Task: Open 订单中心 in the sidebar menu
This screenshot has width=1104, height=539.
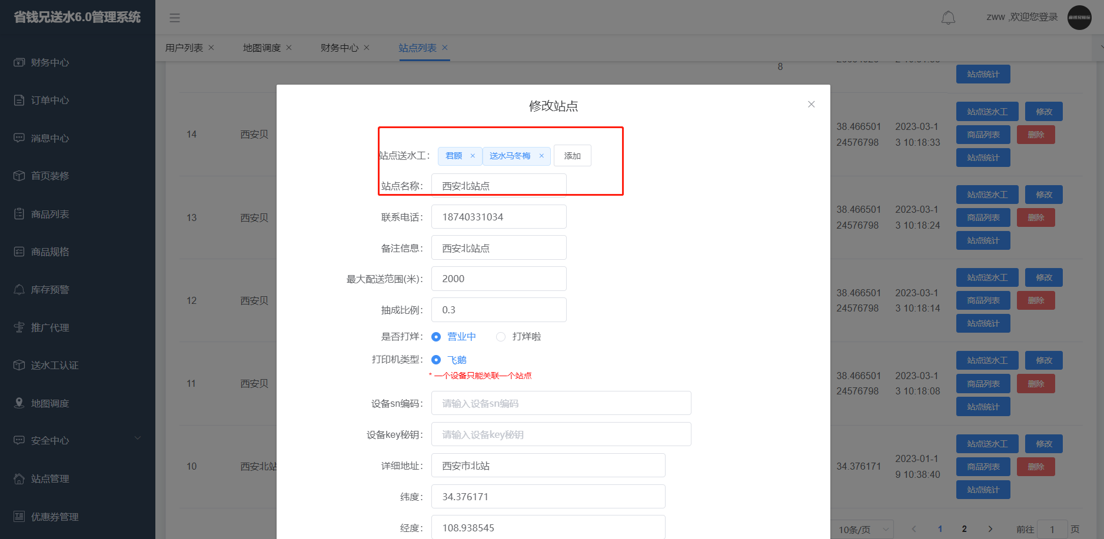Action: (x=50, y=101)
